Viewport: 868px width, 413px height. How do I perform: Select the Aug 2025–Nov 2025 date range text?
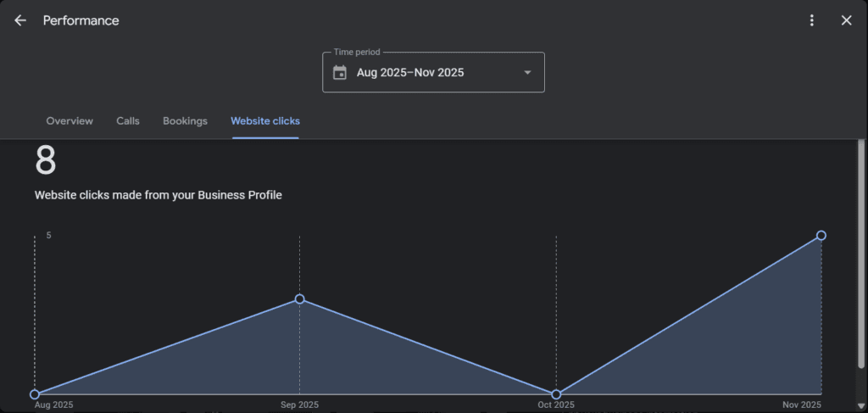pyautogui.click(x=410, y=73)
